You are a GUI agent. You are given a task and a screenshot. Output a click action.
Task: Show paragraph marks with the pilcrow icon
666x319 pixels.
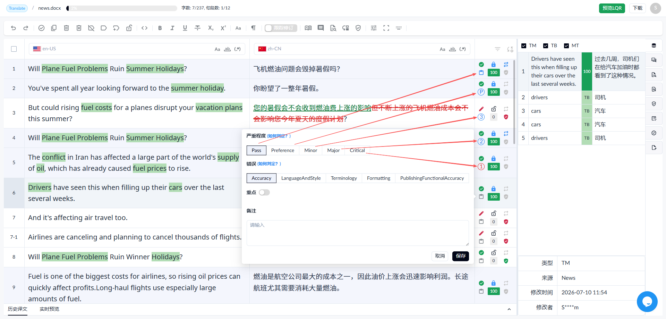(254, 28)
